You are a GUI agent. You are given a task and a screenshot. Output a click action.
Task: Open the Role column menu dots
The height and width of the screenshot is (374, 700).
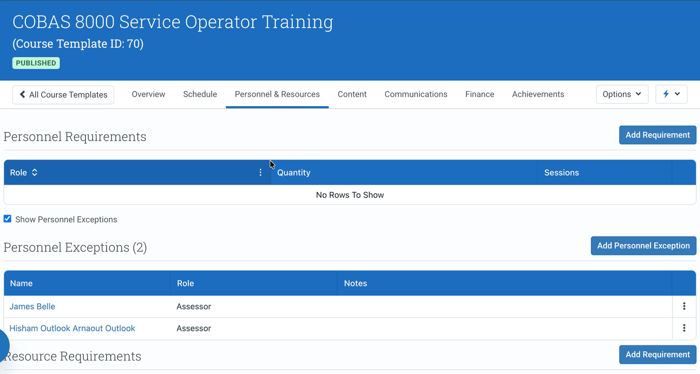point(261,172)
